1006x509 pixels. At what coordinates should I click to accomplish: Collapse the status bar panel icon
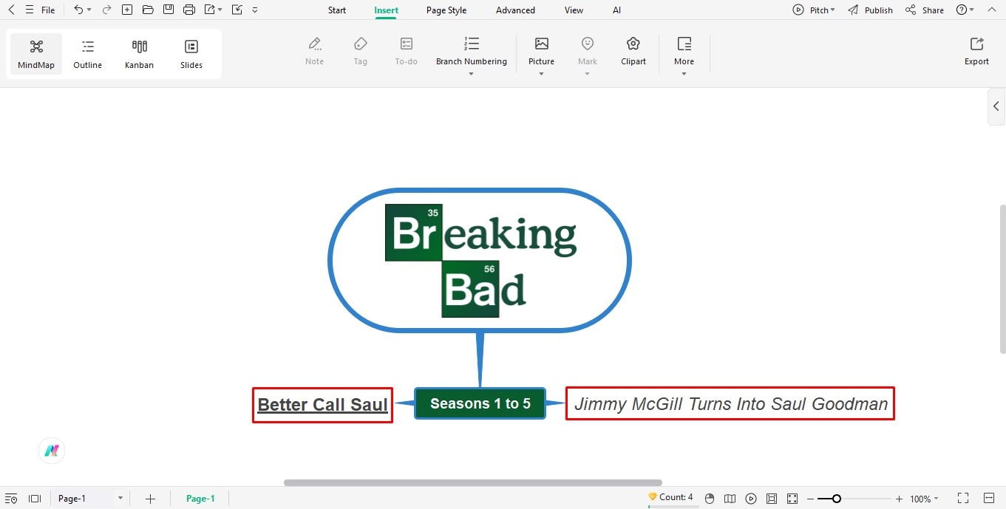click(x=989, y=499)
